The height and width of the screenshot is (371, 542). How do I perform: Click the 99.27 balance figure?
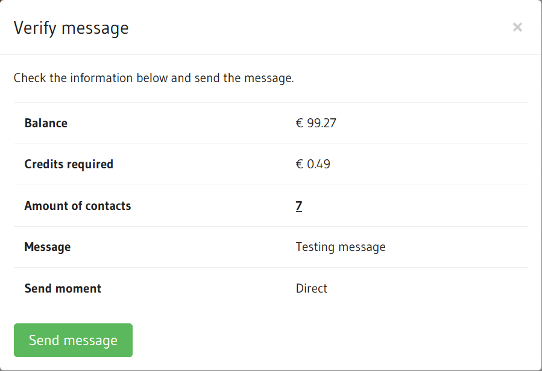[322, 123]
